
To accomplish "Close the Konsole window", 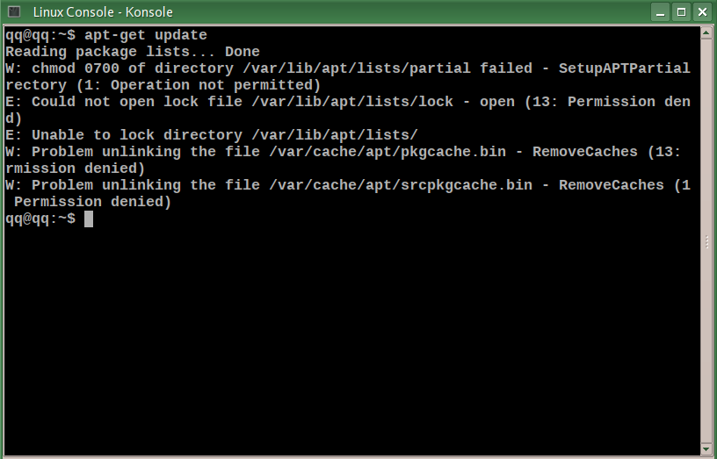I will point(702,12).
